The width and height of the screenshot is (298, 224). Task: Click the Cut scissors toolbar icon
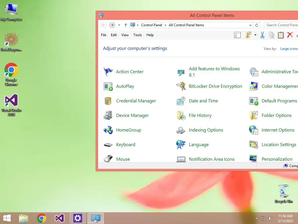pos(262,35)
